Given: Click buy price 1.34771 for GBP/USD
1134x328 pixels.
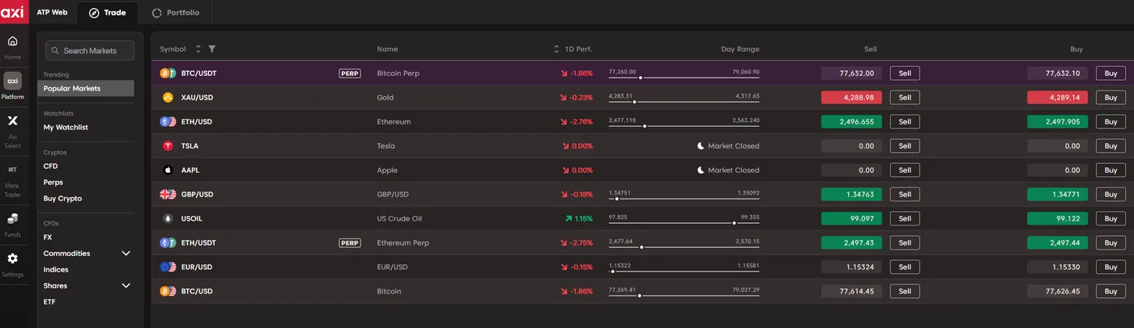Looking at the screenshot, I should click(x=1057, y=194).
